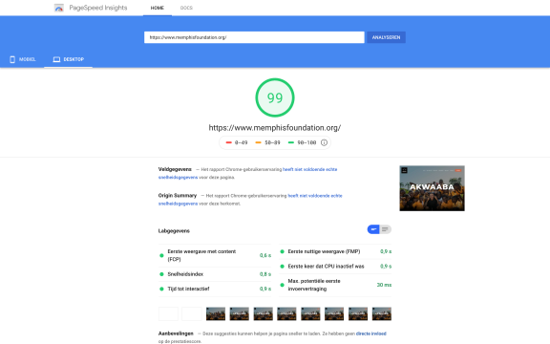Click the last filmstrip thumbnail
Screen dimensions: 550x344
382,313
